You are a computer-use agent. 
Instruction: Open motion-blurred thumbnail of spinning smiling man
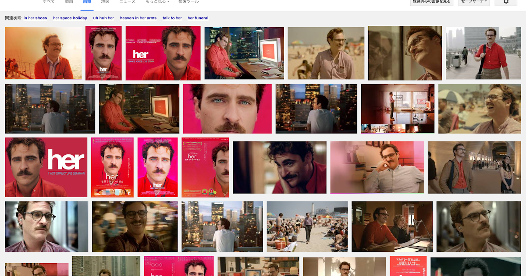135,227
